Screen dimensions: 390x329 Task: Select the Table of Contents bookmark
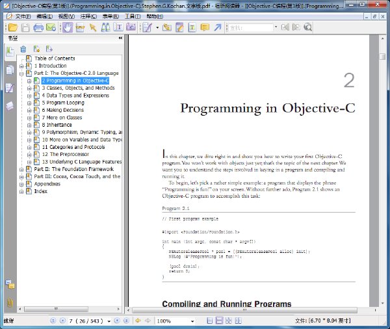[55, 59]
